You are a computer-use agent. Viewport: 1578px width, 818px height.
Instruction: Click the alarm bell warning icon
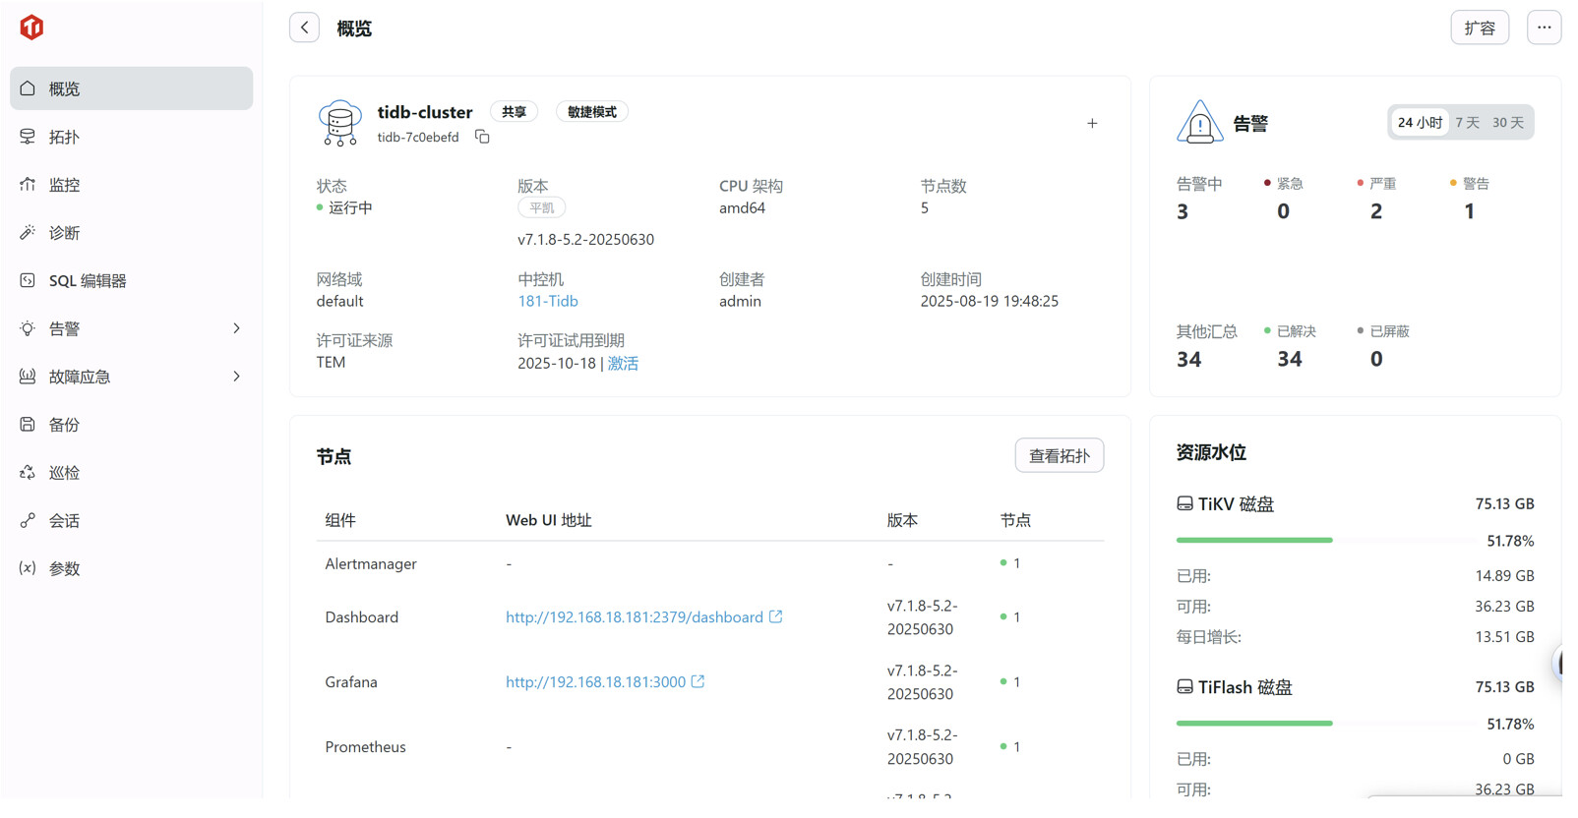tap(1199, 123)
